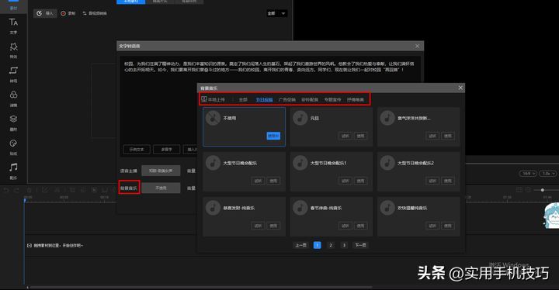
Task: Click the note icon of 恭喜发财-纯音乐
Action: (x=214, y=208)
